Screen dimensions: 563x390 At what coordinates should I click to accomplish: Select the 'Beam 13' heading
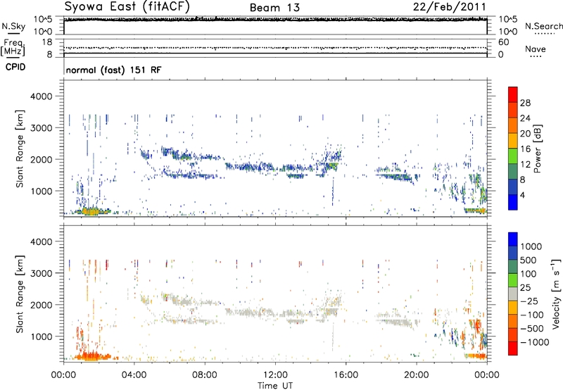click(274, 8)
